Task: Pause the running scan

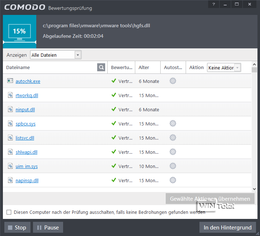Action: [48, 227]
